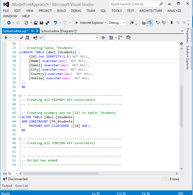This screenshot has height=195, width=193.
Task: Open the 100 % zoom dropdown
Action: pyautogui.click(x=16, y=174)
